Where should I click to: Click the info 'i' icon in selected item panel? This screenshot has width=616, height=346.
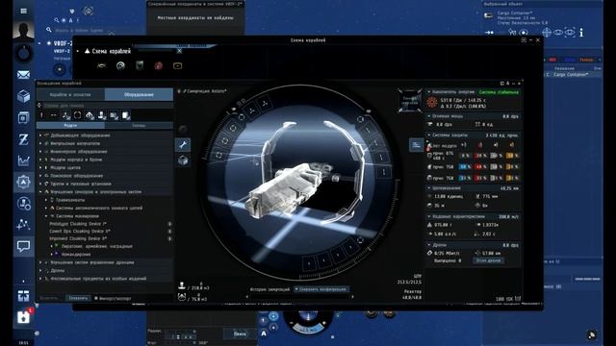tap(581, 33)
